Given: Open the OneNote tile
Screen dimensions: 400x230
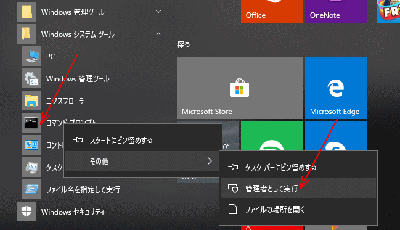Looking at the screenshot, I should tap(336, 11).
